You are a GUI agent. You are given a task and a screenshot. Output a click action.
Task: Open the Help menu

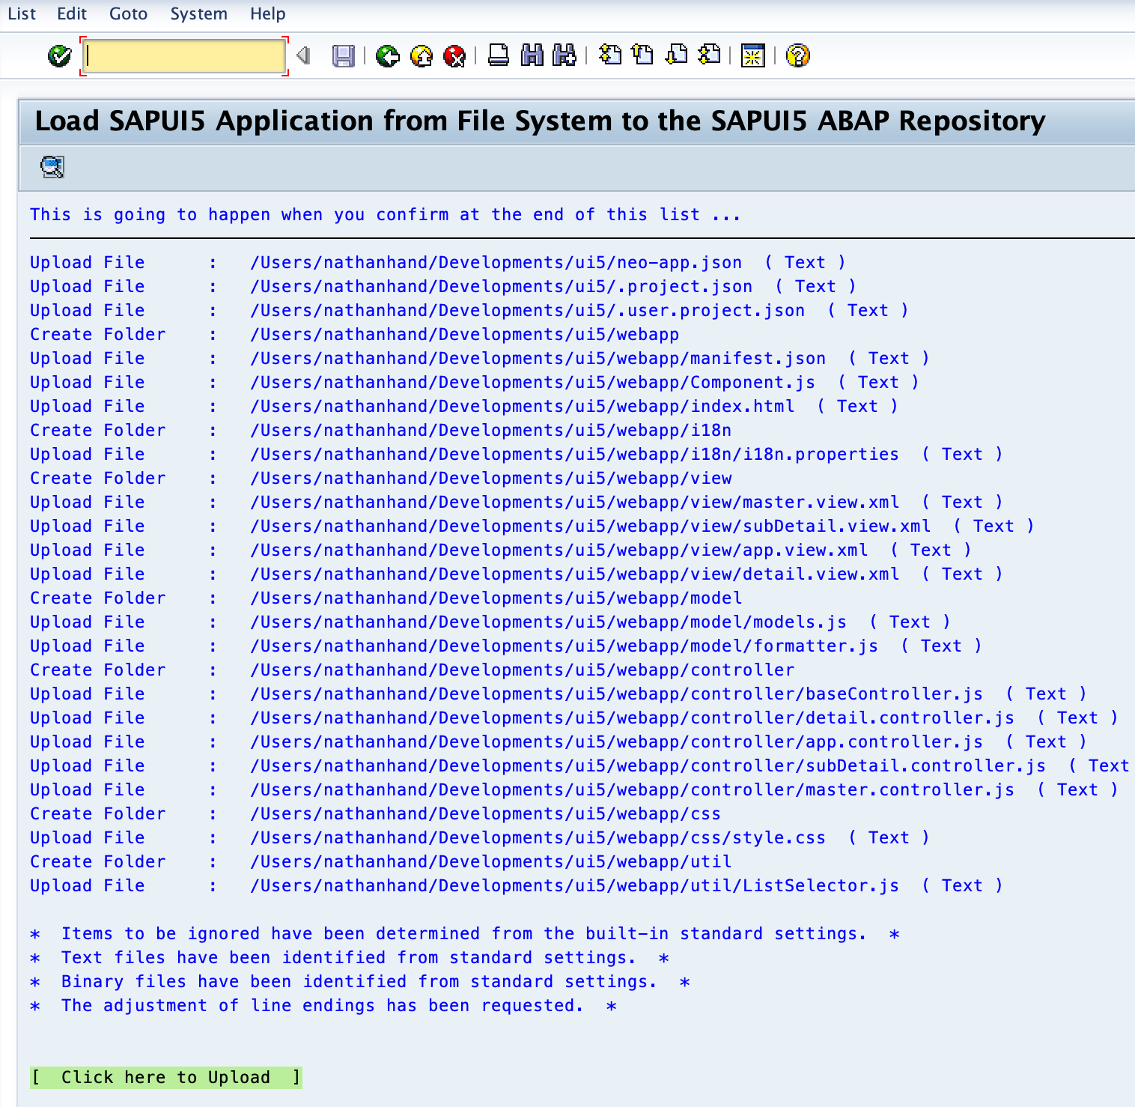pyautogui.click(x=268, y=13)
